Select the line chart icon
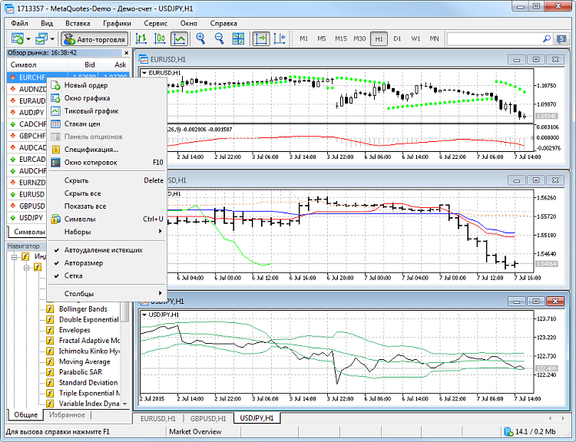This screenshot has width=576, height=442. tap(180, 38)
